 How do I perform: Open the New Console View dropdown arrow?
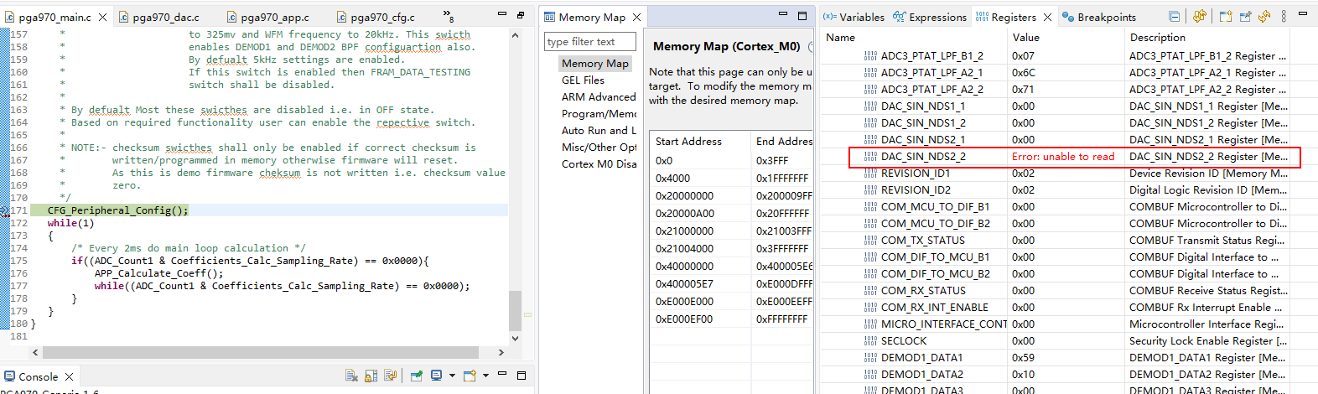tap(485, 376)
